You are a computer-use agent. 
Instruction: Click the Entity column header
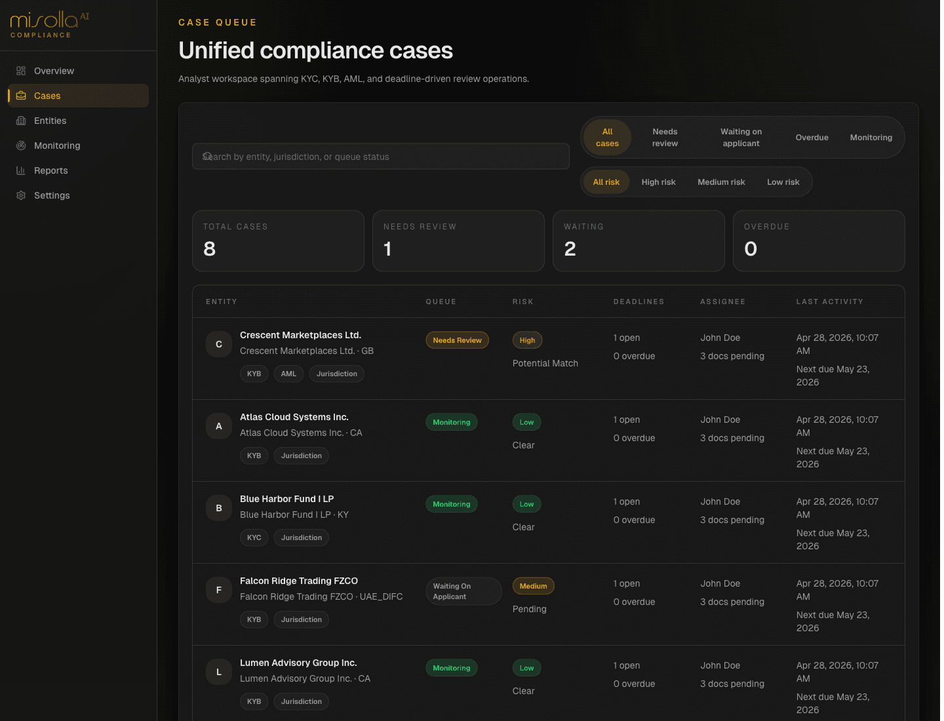pyautogui.click(x=222, y=302)
